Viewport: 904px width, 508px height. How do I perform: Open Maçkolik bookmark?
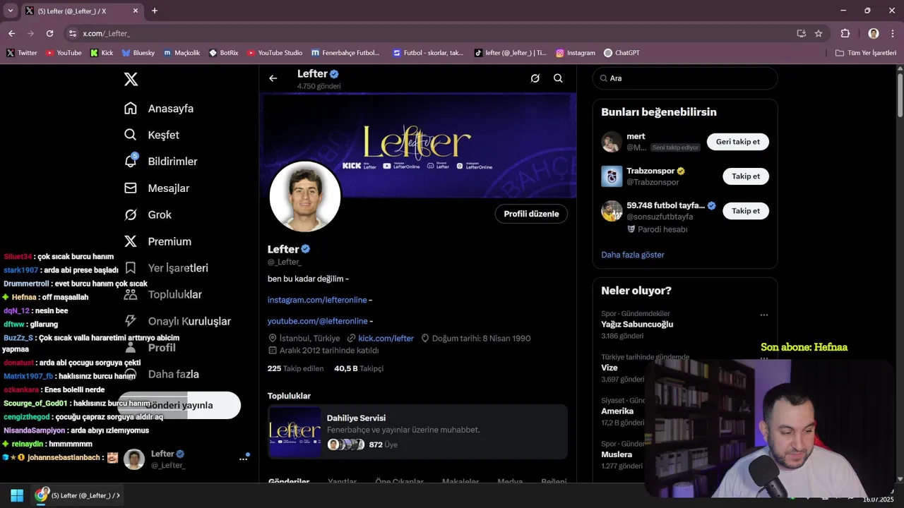click(182, 53)
